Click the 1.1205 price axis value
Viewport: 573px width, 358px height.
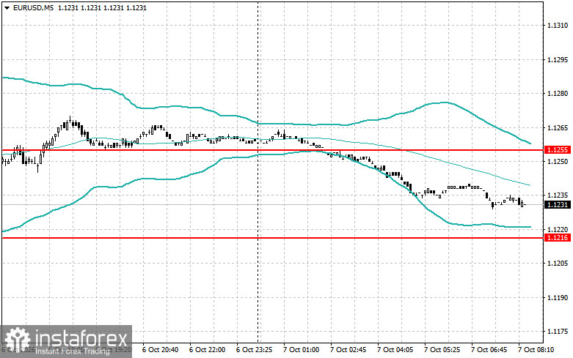pyautogui.click(x=558, y=264)
